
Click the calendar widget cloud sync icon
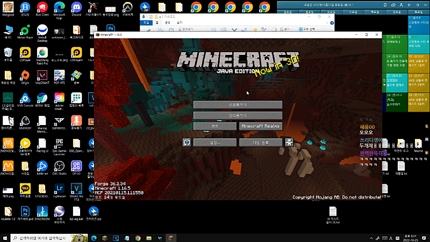tap(393, 5)
